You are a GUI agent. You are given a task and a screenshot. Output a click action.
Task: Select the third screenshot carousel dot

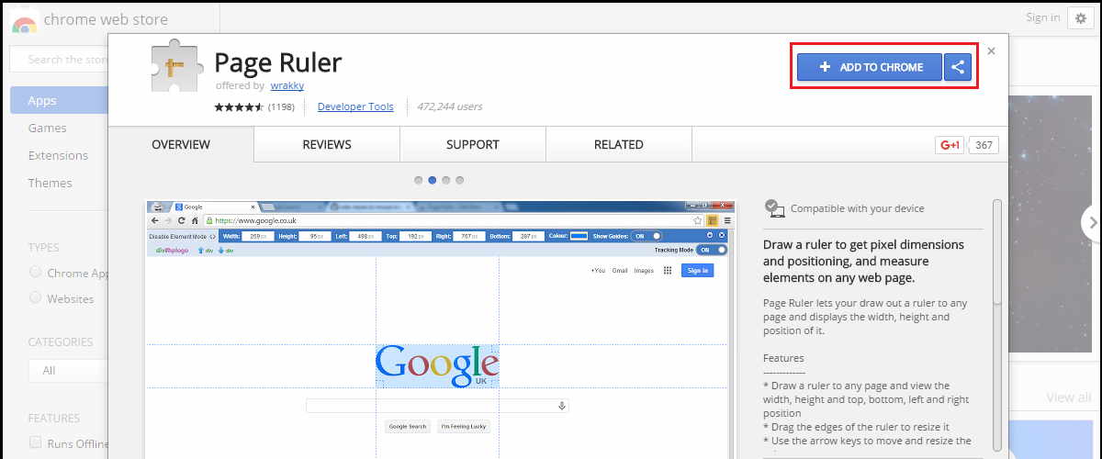point(446,180)
